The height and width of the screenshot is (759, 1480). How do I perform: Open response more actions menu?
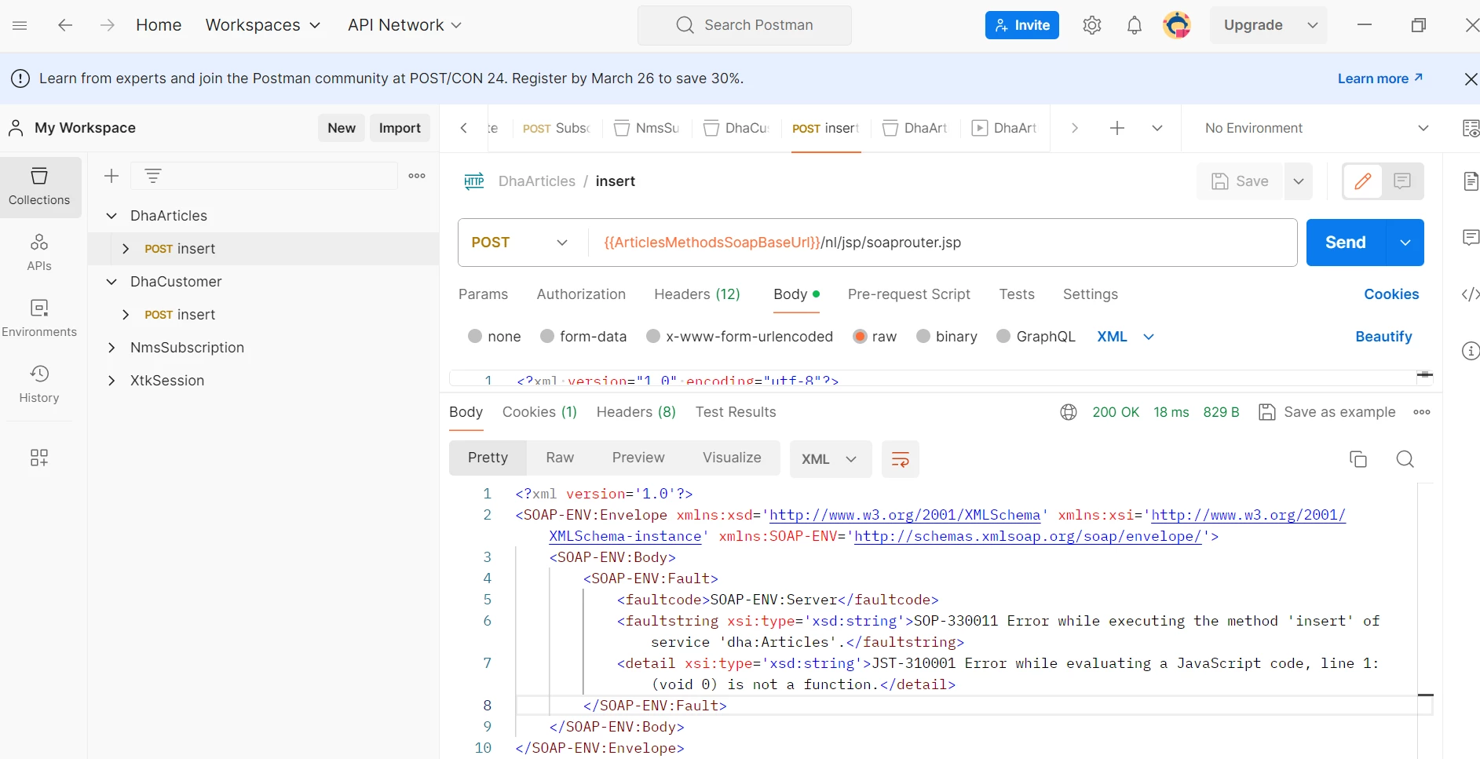click(1422, 412)
